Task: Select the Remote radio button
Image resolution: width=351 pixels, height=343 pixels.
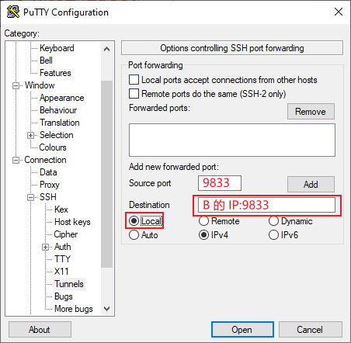Action: pyautogui.click(x=203, y=221)
